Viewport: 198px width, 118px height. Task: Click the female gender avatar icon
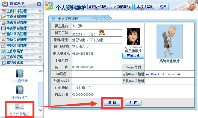pyautogui.click(x=102, y=33)
